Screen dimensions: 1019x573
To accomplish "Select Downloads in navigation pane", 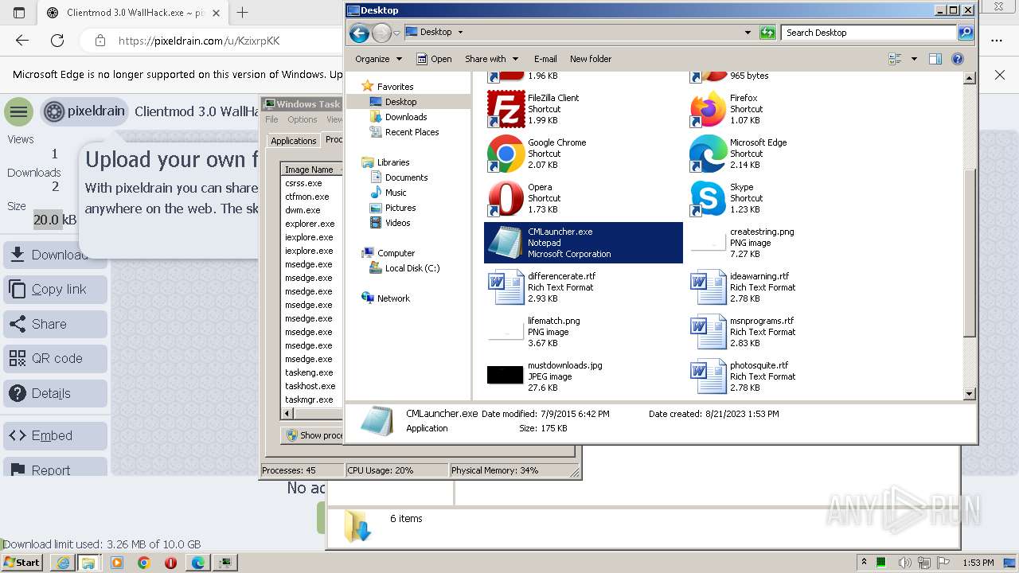I will 406,117.
